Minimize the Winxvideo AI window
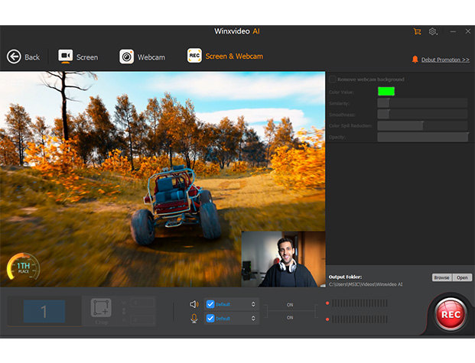Image resolution: width=475 pixels, height=363 pixels. [x=453, y=31]
